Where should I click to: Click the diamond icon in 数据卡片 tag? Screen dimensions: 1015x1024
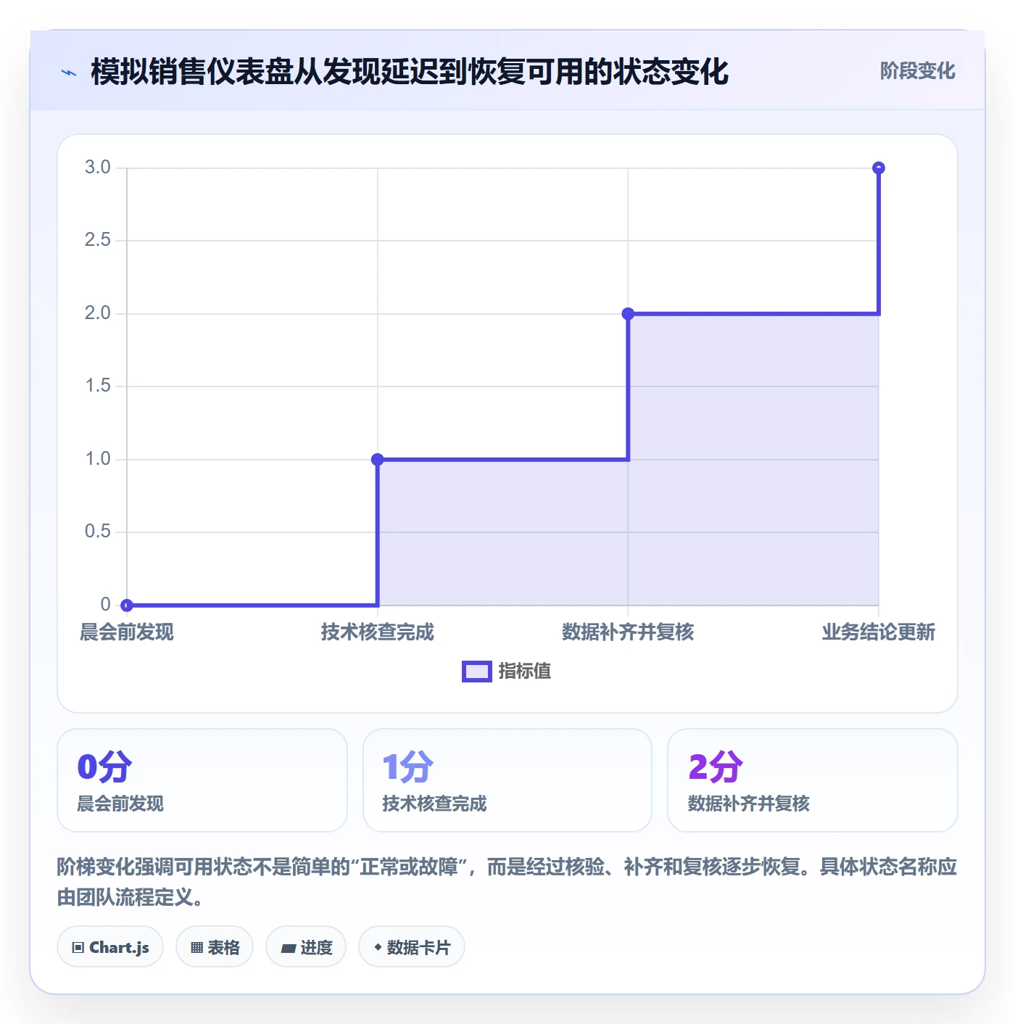378,947
